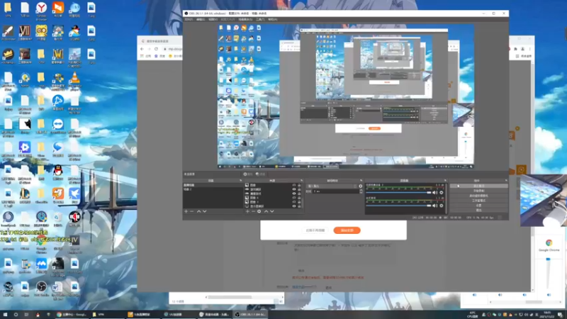The width and height of the screenshot is (567, 319).
Task: Open Scene Transitions dock menu arrow
Action: [361, 181]
